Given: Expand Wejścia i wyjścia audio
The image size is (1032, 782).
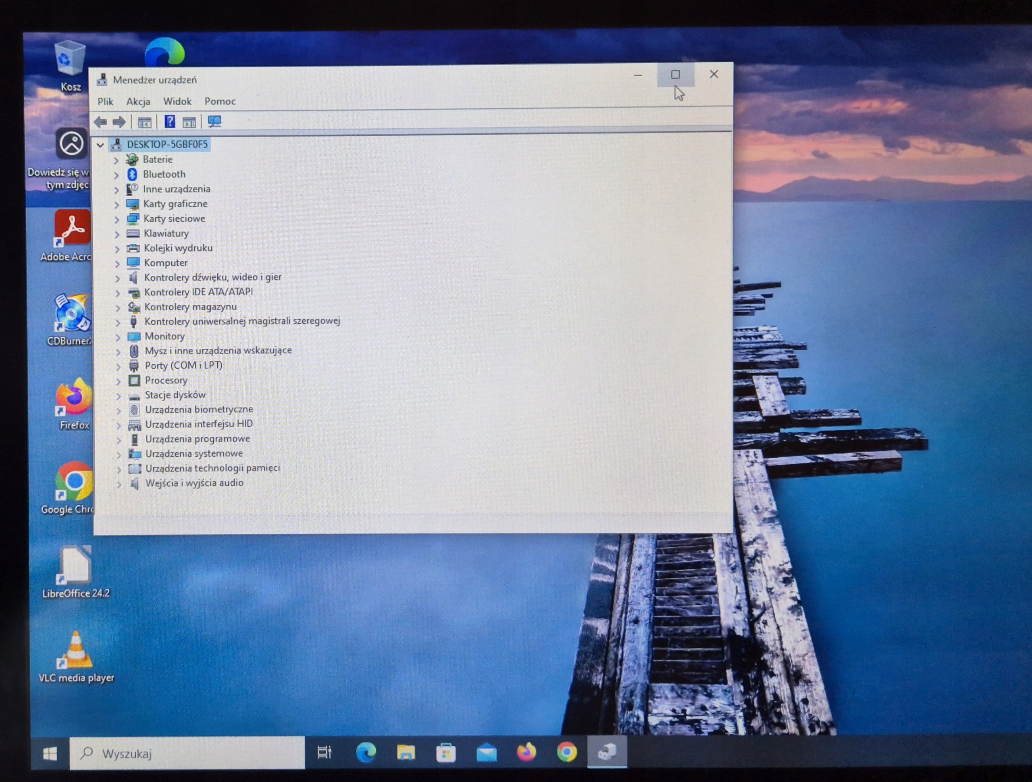Looking at the screenshot, I should click(119, 484).
